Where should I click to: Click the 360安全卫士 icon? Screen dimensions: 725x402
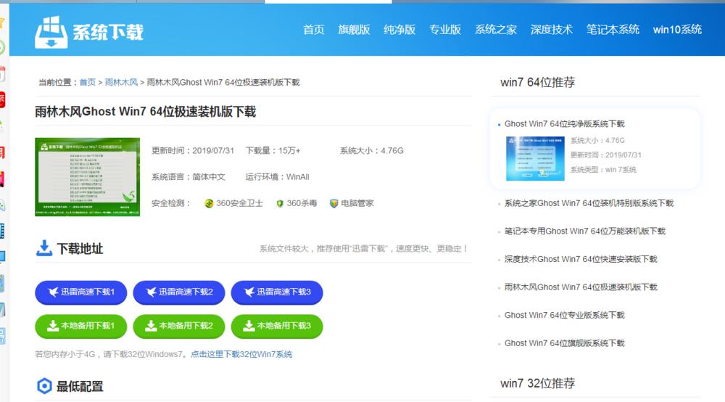[209, 204]
